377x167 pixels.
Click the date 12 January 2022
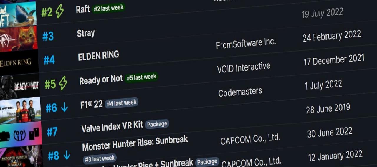pos(335,156)
